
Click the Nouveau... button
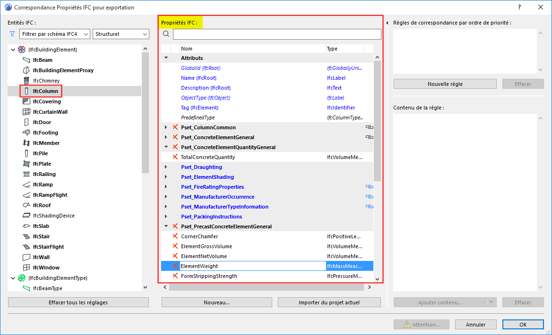(x=217, y=302)
